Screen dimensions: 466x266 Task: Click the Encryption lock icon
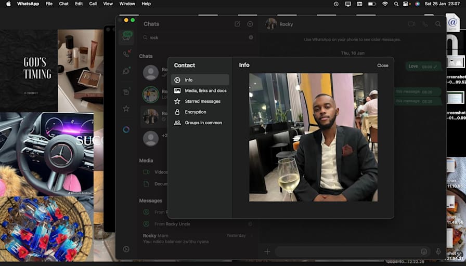pos(177,112)
